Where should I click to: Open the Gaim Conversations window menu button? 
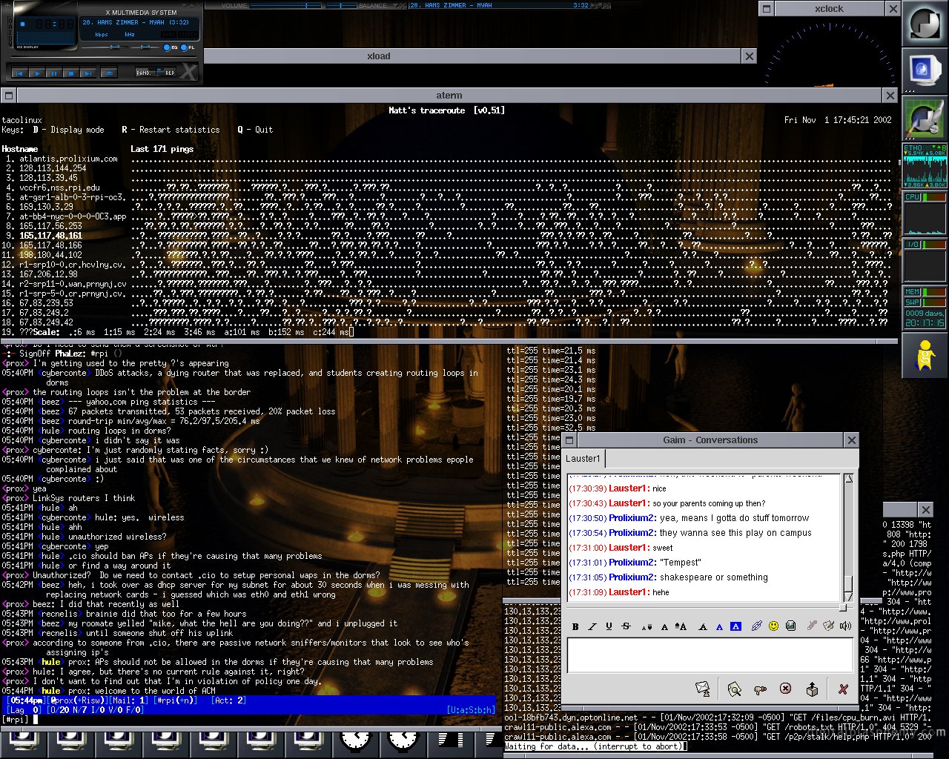(569, 440)
